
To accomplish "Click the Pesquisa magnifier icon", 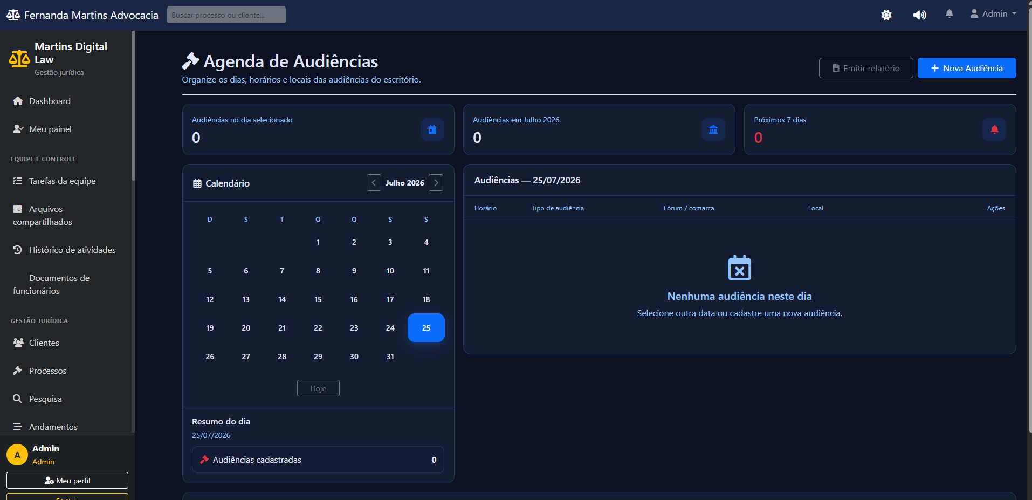I will (17, 399).
